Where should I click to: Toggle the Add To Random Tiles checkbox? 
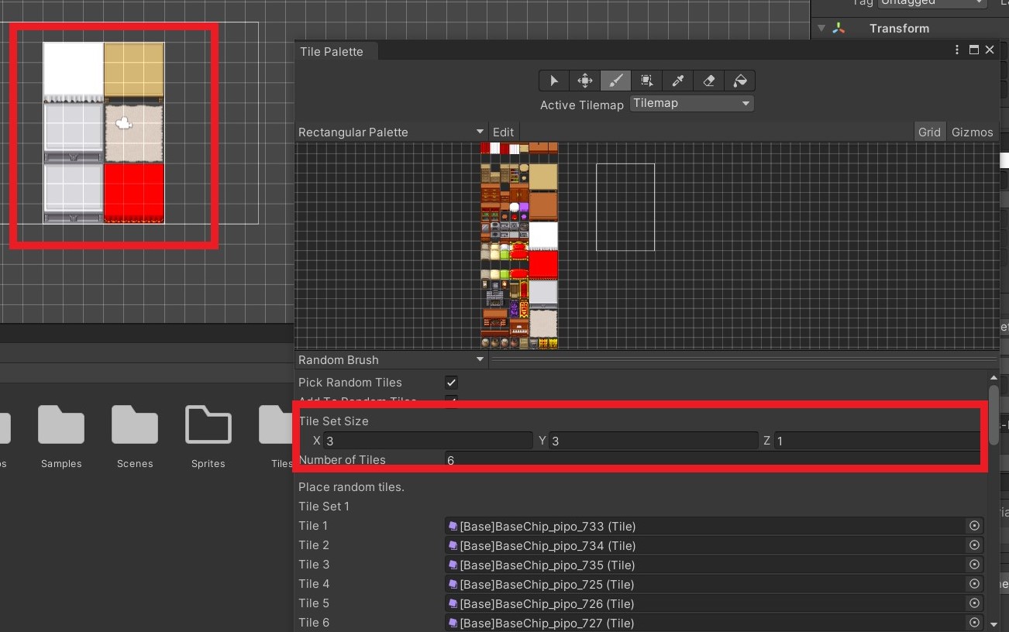click(x=451, y=400)
